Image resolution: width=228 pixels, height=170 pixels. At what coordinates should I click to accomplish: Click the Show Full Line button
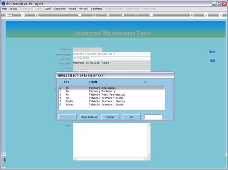coord(89,117)
